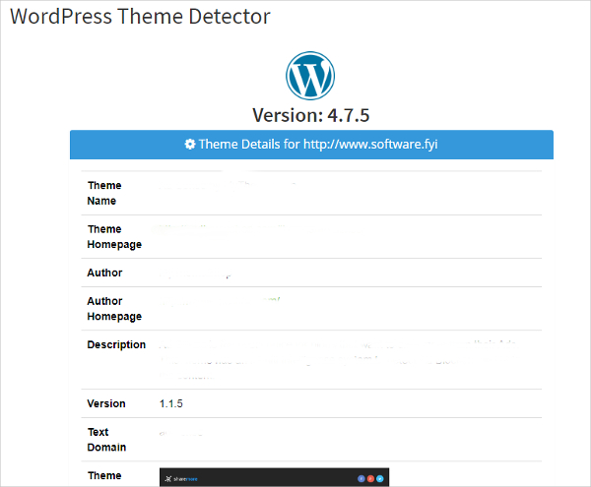
Task: Select the Theme Name label
Action: (104, 193)
